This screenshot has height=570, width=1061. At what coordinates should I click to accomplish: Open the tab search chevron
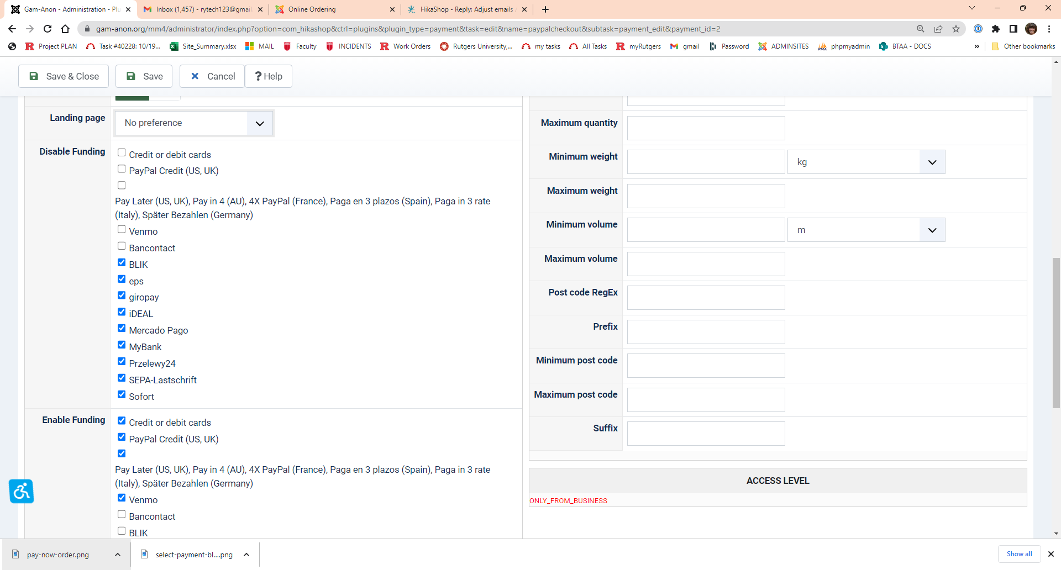click(x=972, y=8)
